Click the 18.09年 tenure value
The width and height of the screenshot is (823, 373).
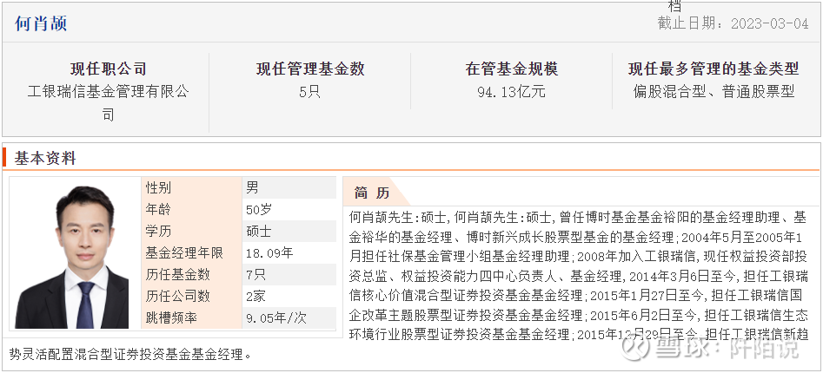coord(269,253)
